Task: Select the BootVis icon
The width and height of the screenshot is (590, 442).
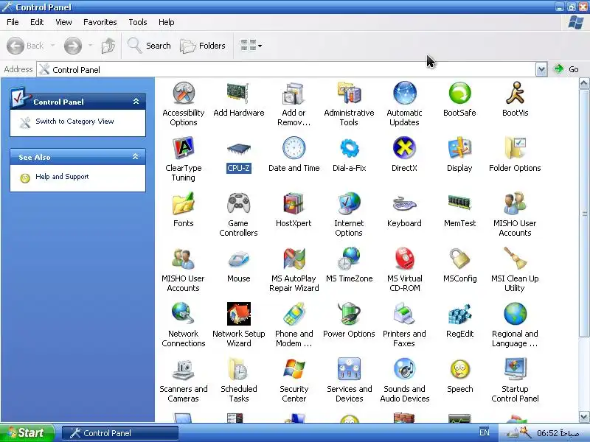Action: click(x=515, y=93)
